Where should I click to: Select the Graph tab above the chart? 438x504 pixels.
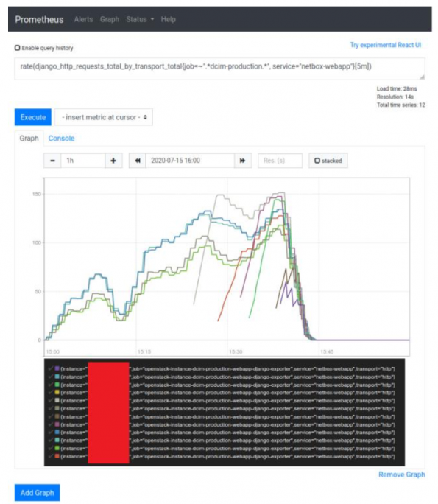(29, 139)
